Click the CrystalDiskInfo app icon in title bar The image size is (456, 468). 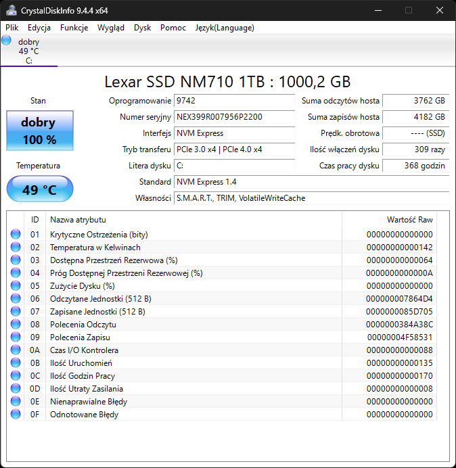pyautogui.click(x=12, y=10)
